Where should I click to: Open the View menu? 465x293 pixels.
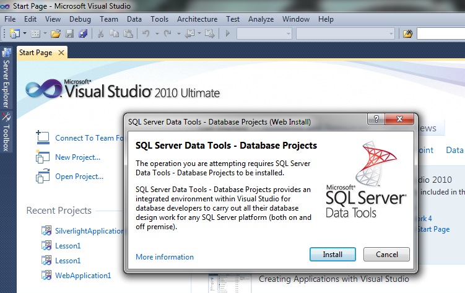[x=53, y=19]
